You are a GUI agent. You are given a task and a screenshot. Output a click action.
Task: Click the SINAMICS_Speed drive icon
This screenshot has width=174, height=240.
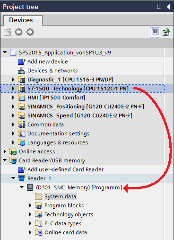pyautogui.click(x=21, y=116)
